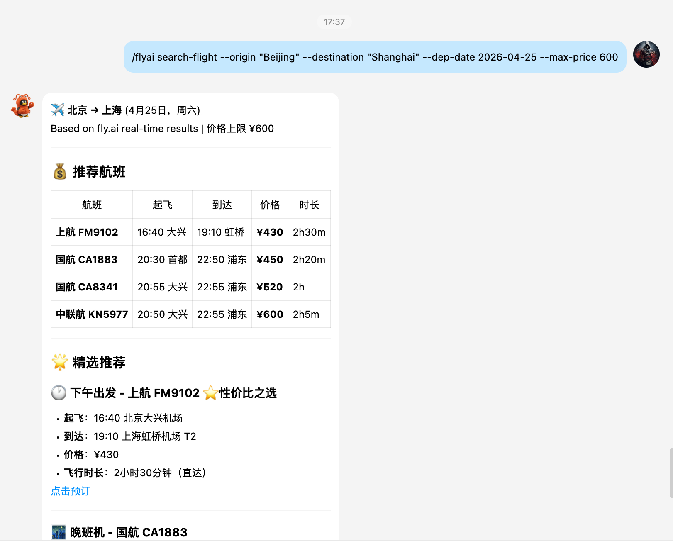673x541 pixels.
Task: Click the 16:40 大兴 departure cell
Action: tap(163, 232)
